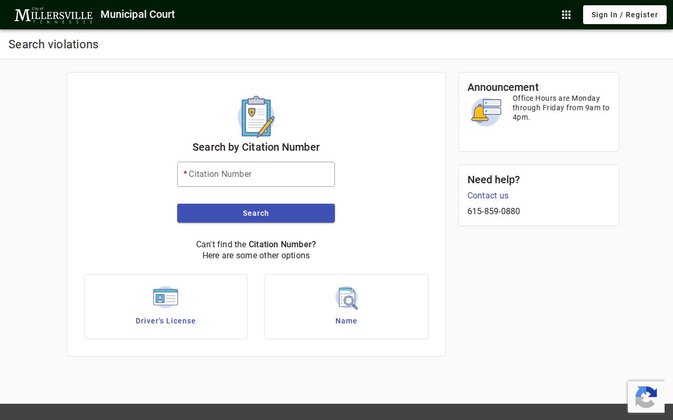Choose search by Name label
This screenshot has height=420, width=673.
coord(346,321)
